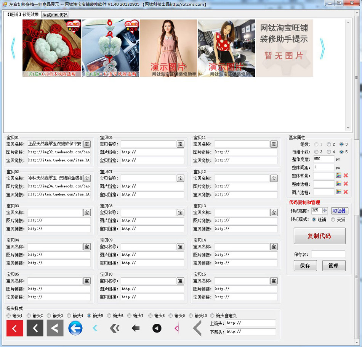
Task: Click the 保存名 input field
Action: (x=328, y=254)
